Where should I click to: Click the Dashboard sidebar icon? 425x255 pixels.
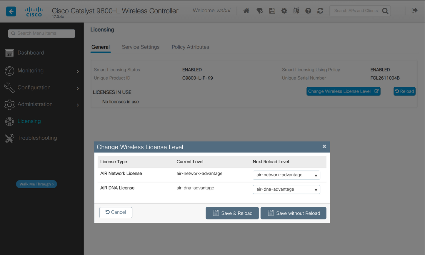coord(9,53)
